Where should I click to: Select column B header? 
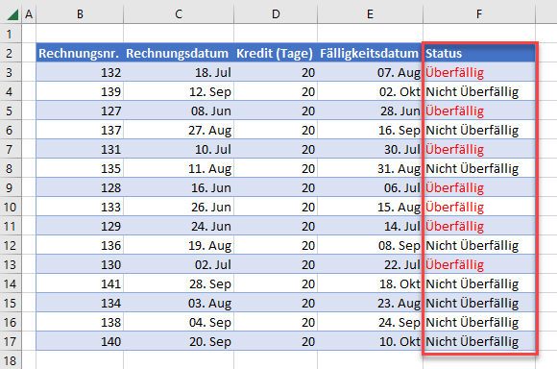pyautogui.click(x=80, y=14)
